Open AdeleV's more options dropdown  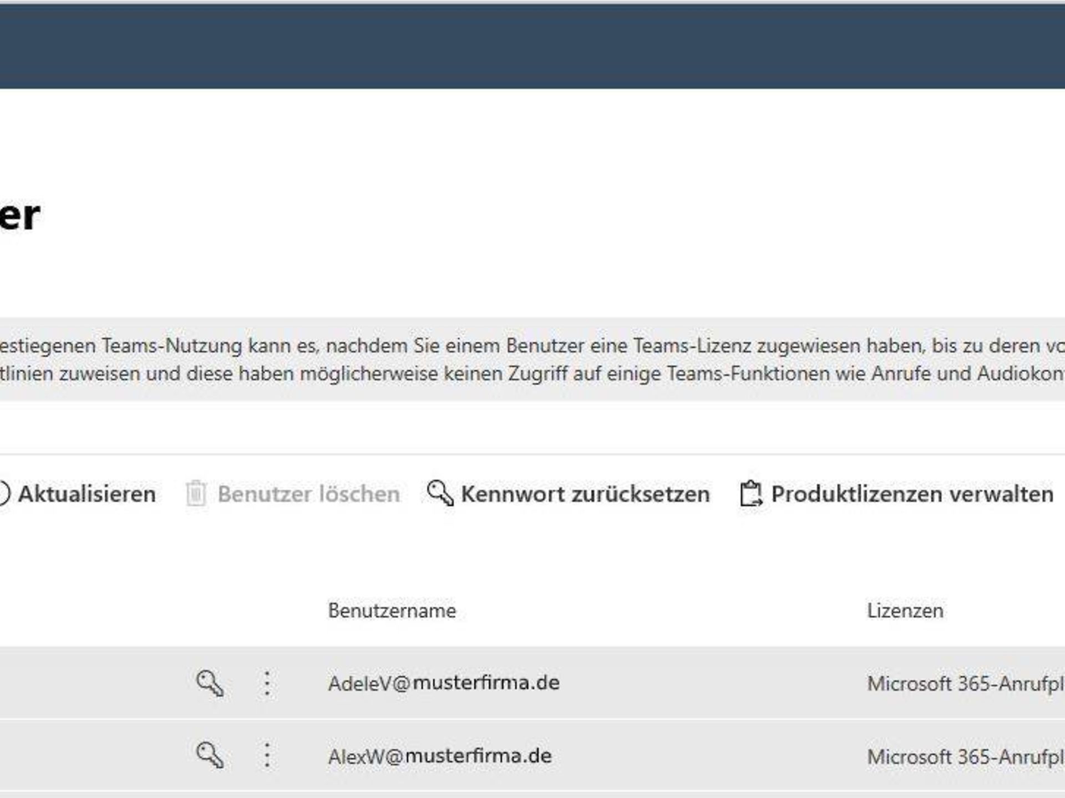(268, 683)
